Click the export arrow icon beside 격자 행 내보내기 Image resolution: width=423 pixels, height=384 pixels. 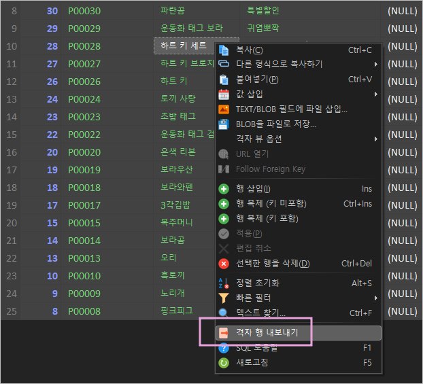click(224, 333)
